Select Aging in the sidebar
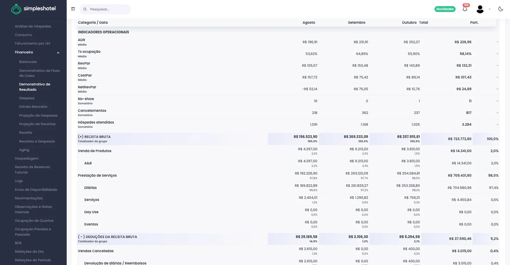510x265 pixels. pyautogui.click(x=24, y=150)
